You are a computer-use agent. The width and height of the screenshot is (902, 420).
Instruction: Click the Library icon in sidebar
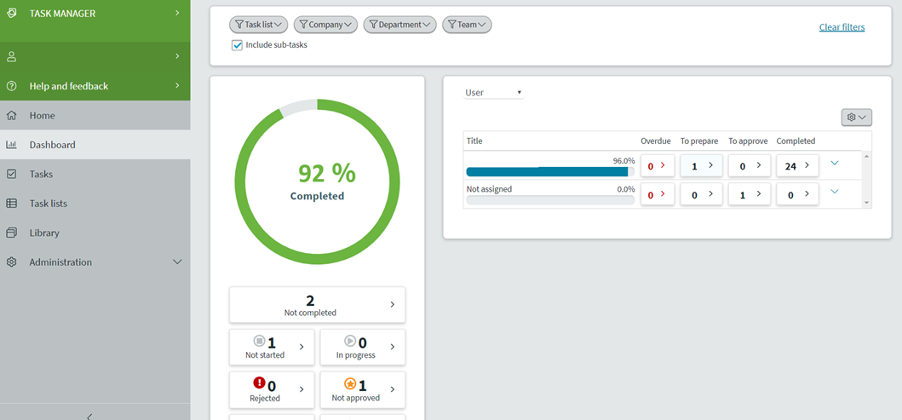[12, 233]
